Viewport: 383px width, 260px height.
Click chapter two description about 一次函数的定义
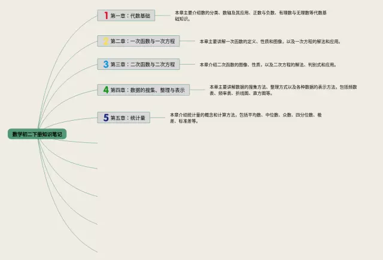point(270,41)
